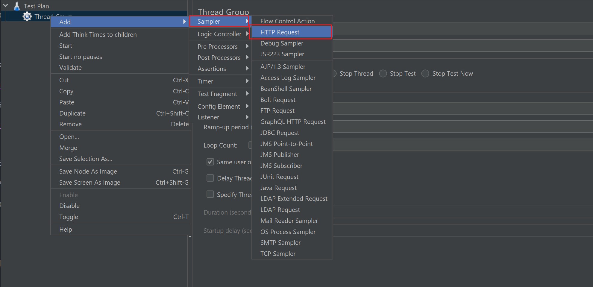Expand the Logic Controller submenu
Screen dimensions: 593x287
[x=220, y=34]
